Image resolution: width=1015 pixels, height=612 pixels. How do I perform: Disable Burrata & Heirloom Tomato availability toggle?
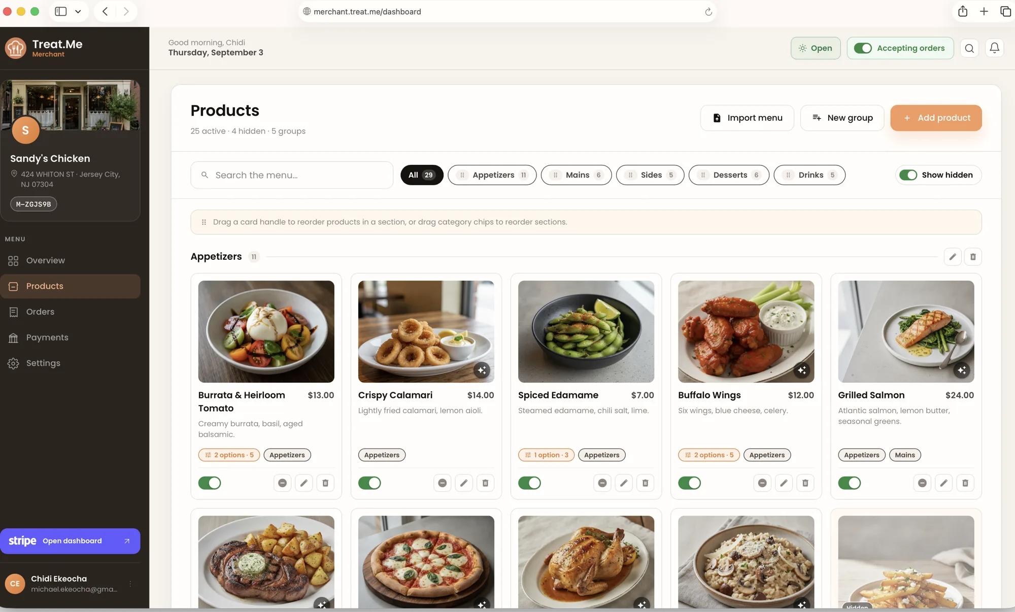(x=210, y=483)
